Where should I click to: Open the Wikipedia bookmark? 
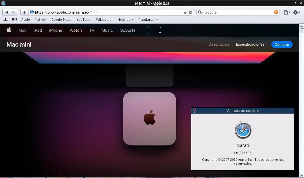click(104, 20)
